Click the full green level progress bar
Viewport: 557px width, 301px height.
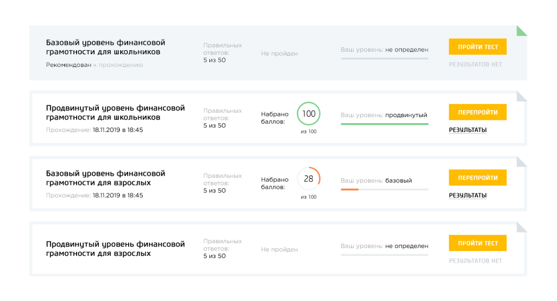click(384, 124)
